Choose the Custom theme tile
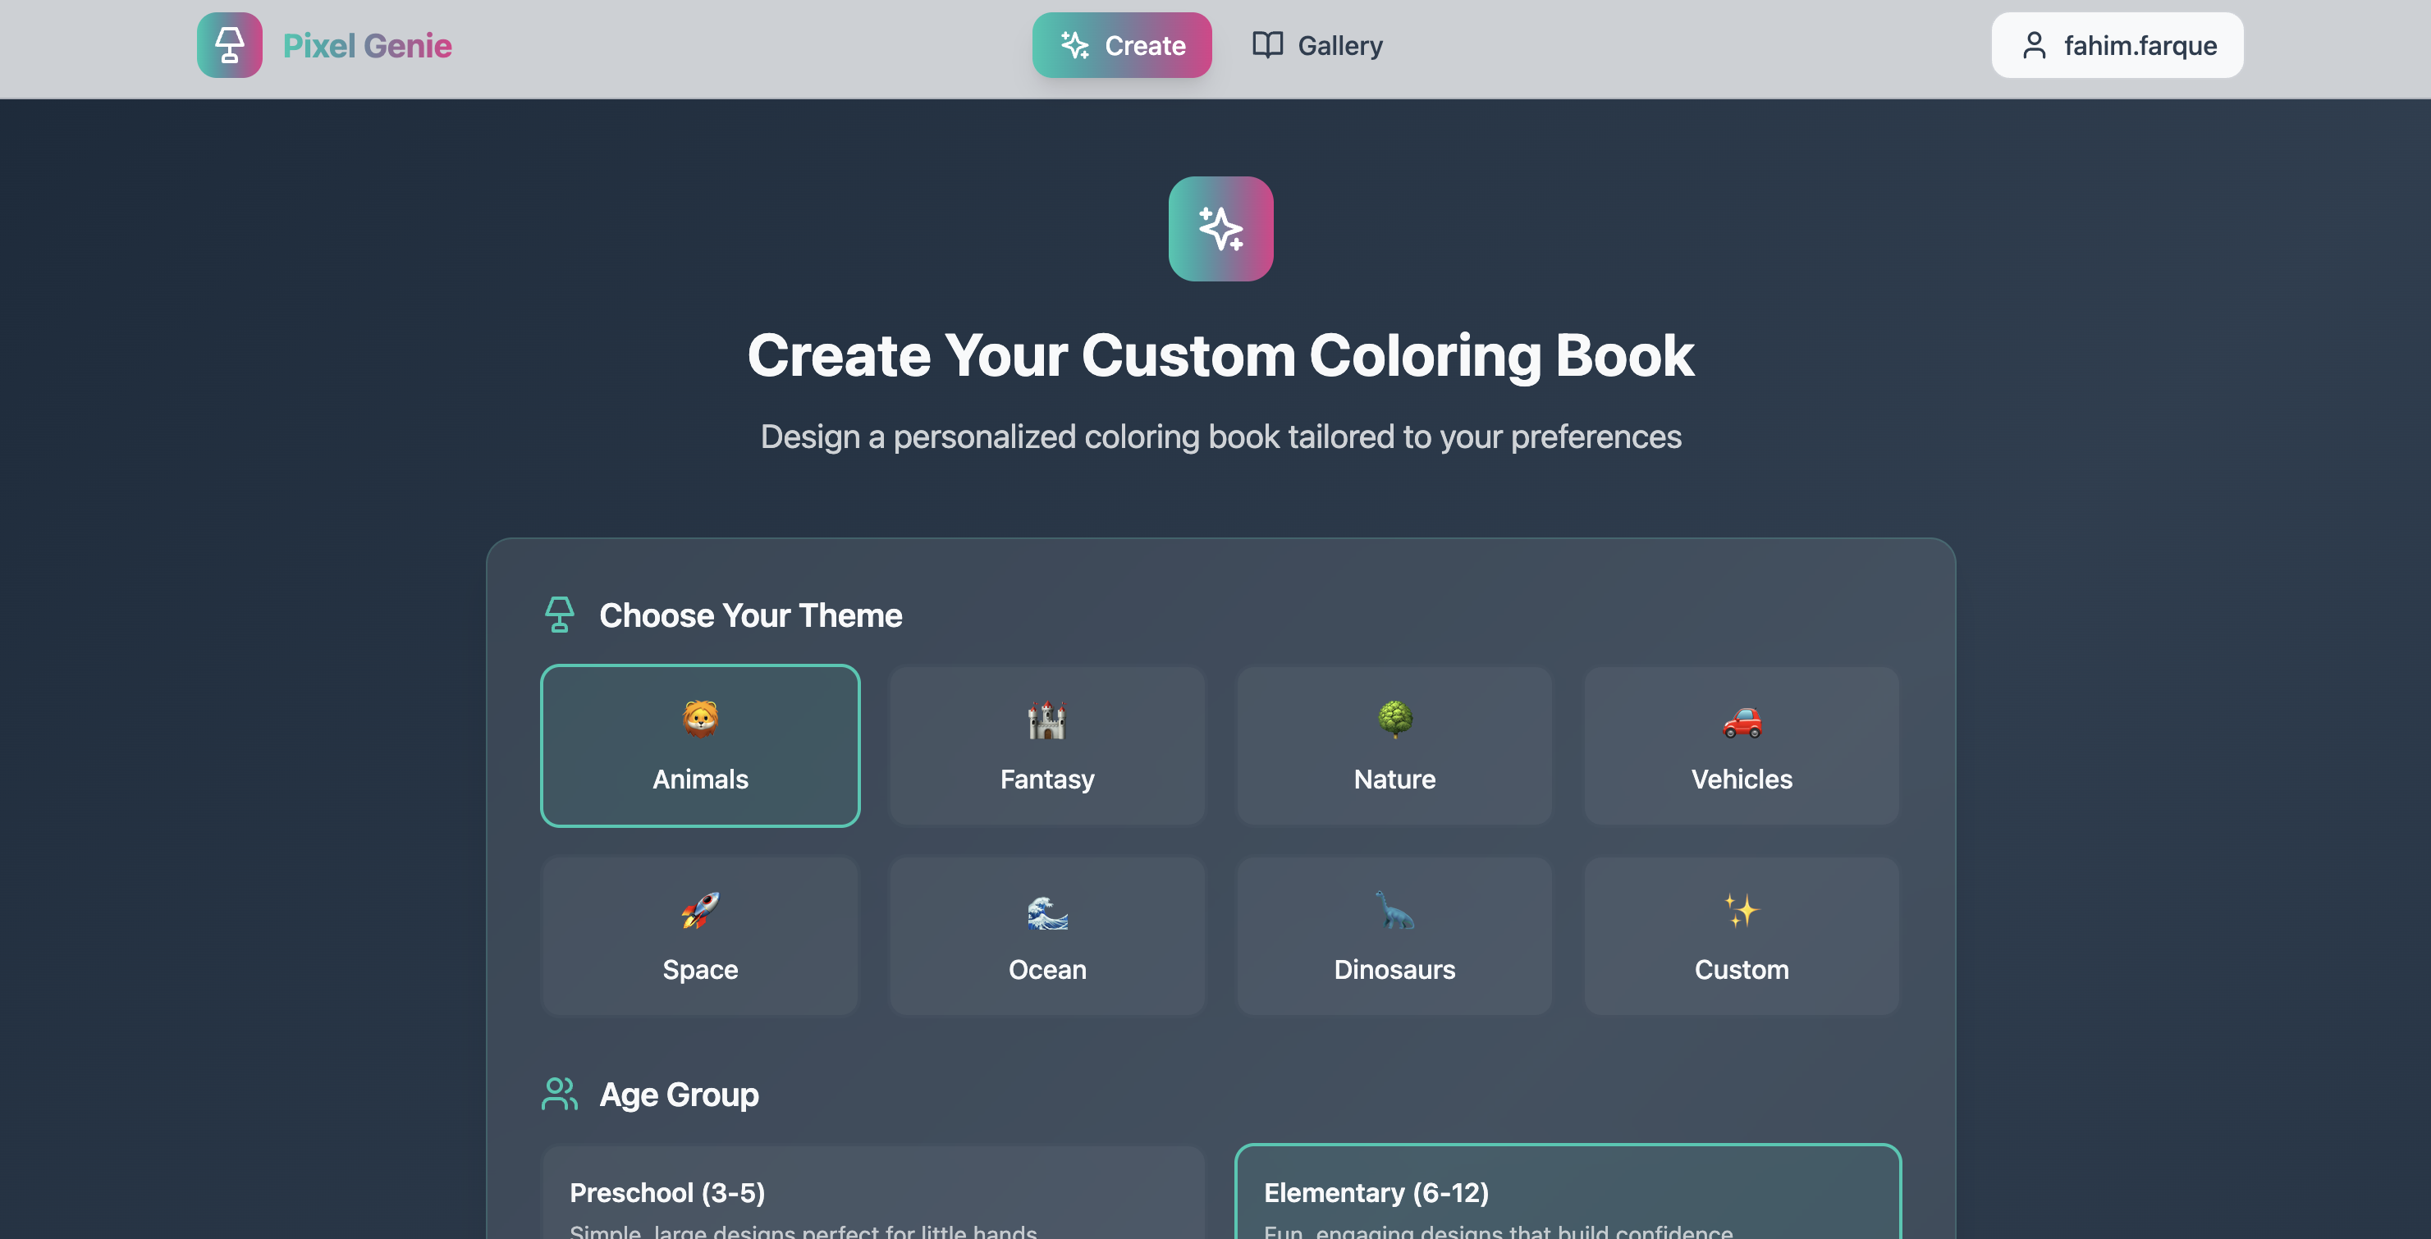Viewport: 2431px width, 1239px height. (x=1741, y=936)
